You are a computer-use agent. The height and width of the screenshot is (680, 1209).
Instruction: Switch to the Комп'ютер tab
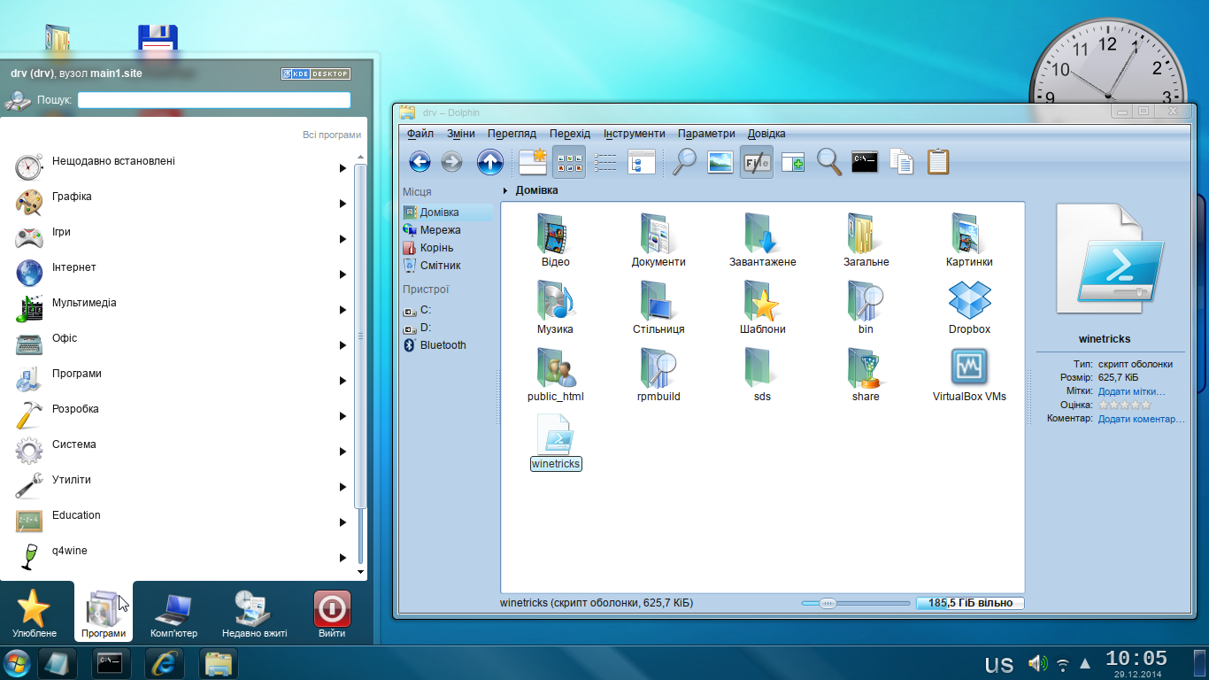tap(173, 614)
